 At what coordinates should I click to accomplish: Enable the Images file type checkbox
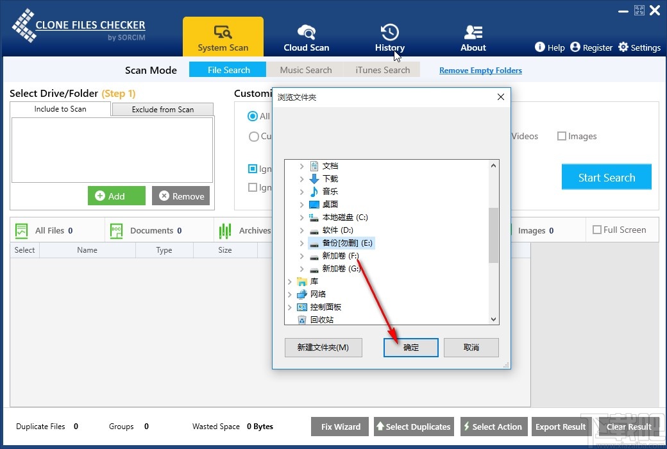coord(562,136)
